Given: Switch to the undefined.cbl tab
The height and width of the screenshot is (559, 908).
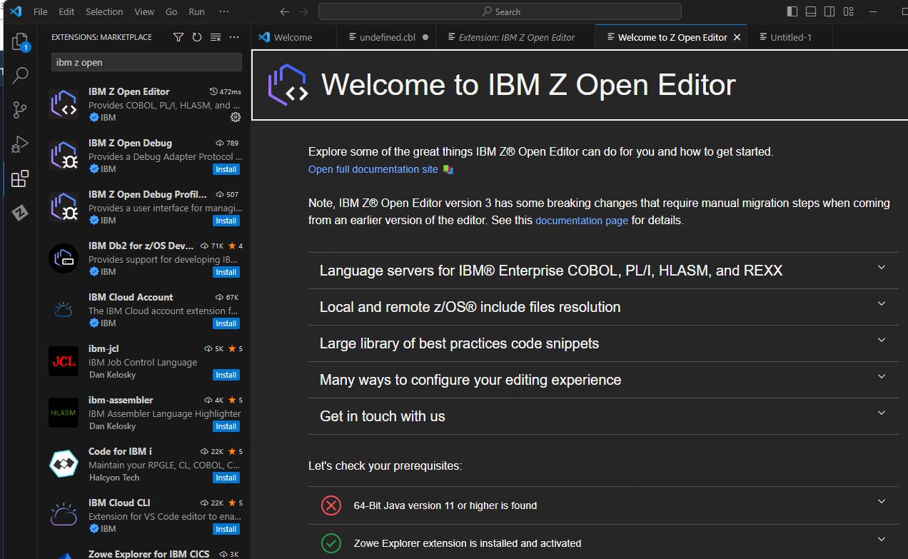Looking at the screenshot, I should pos(387,37).
